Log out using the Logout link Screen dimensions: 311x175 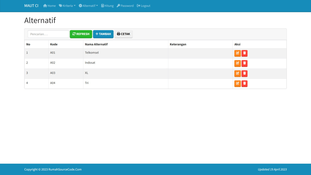(144, 6)
